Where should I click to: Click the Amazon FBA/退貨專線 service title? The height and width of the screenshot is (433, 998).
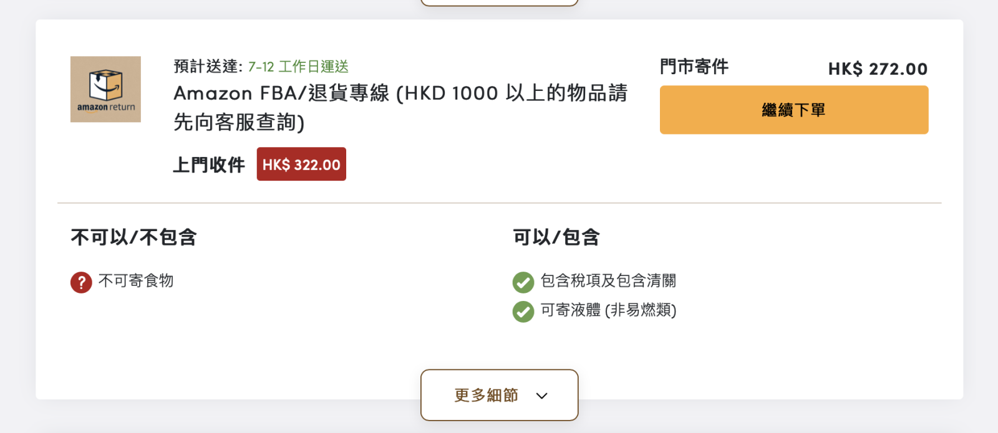[x=400, y=108]
